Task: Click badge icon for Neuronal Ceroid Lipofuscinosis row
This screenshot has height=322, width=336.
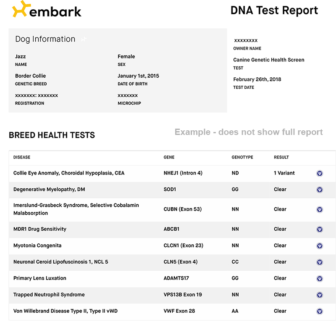Action: click(x=320, y=262)
